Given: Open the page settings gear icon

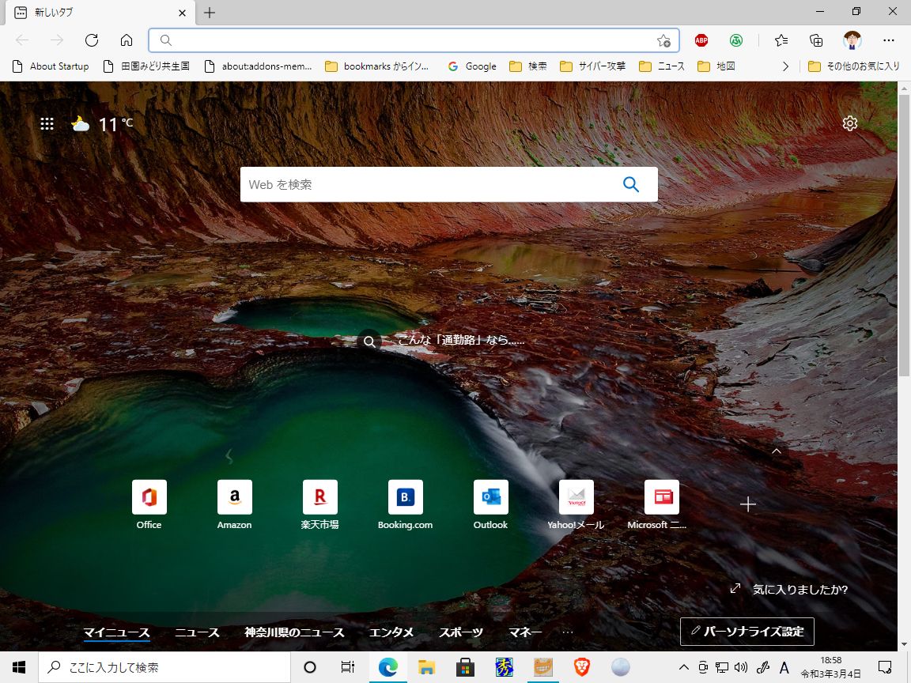Looking at the screenshot, I should tap(849, 123).
